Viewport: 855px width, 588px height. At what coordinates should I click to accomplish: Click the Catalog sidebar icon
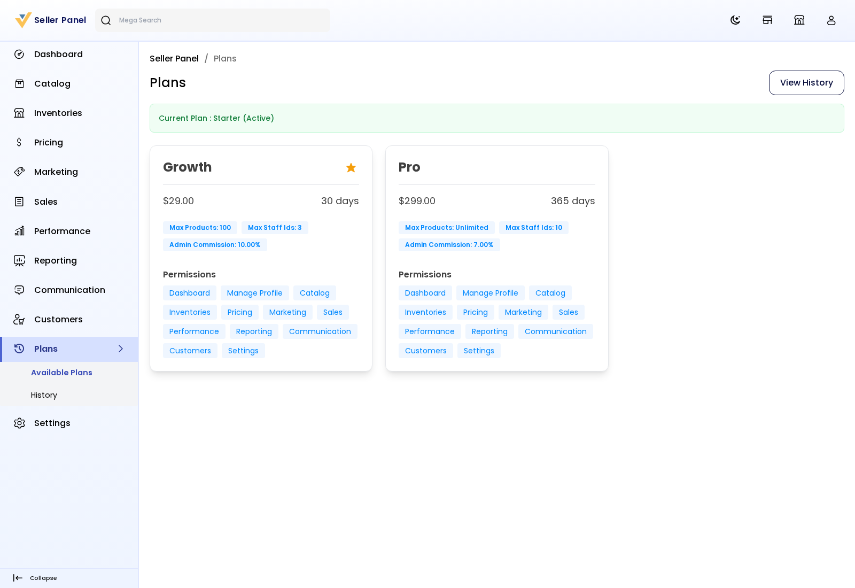pos(19,84)
